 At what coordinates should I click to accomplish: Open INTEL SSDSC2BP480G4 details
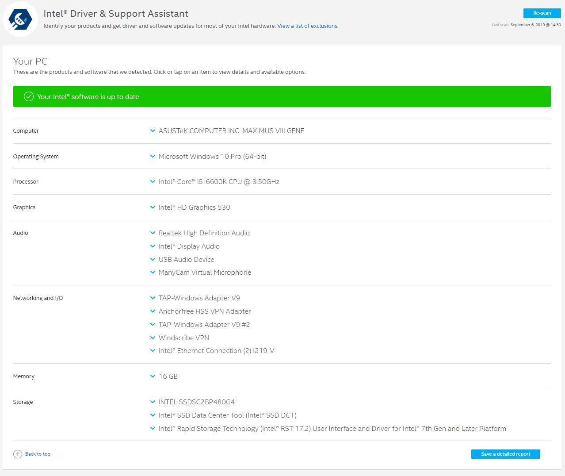[196, 402]
